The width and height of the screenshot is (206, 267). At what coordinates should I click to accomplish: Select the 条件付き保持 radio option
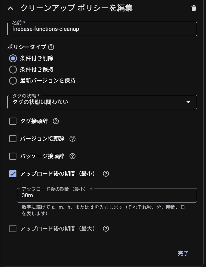[13, 70]
